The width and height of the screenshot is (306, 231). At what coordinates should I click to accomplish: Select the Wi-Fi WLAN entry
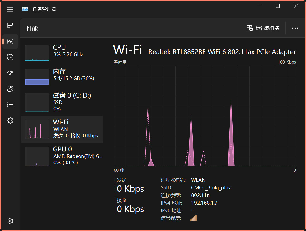62,129
